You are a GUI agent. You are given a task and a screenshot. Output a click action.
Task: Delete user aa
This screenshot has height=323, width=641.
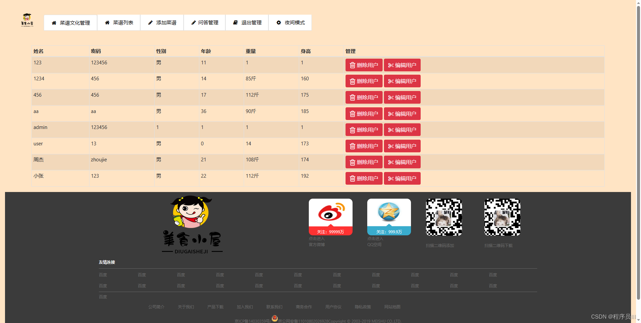coord(364,114)
